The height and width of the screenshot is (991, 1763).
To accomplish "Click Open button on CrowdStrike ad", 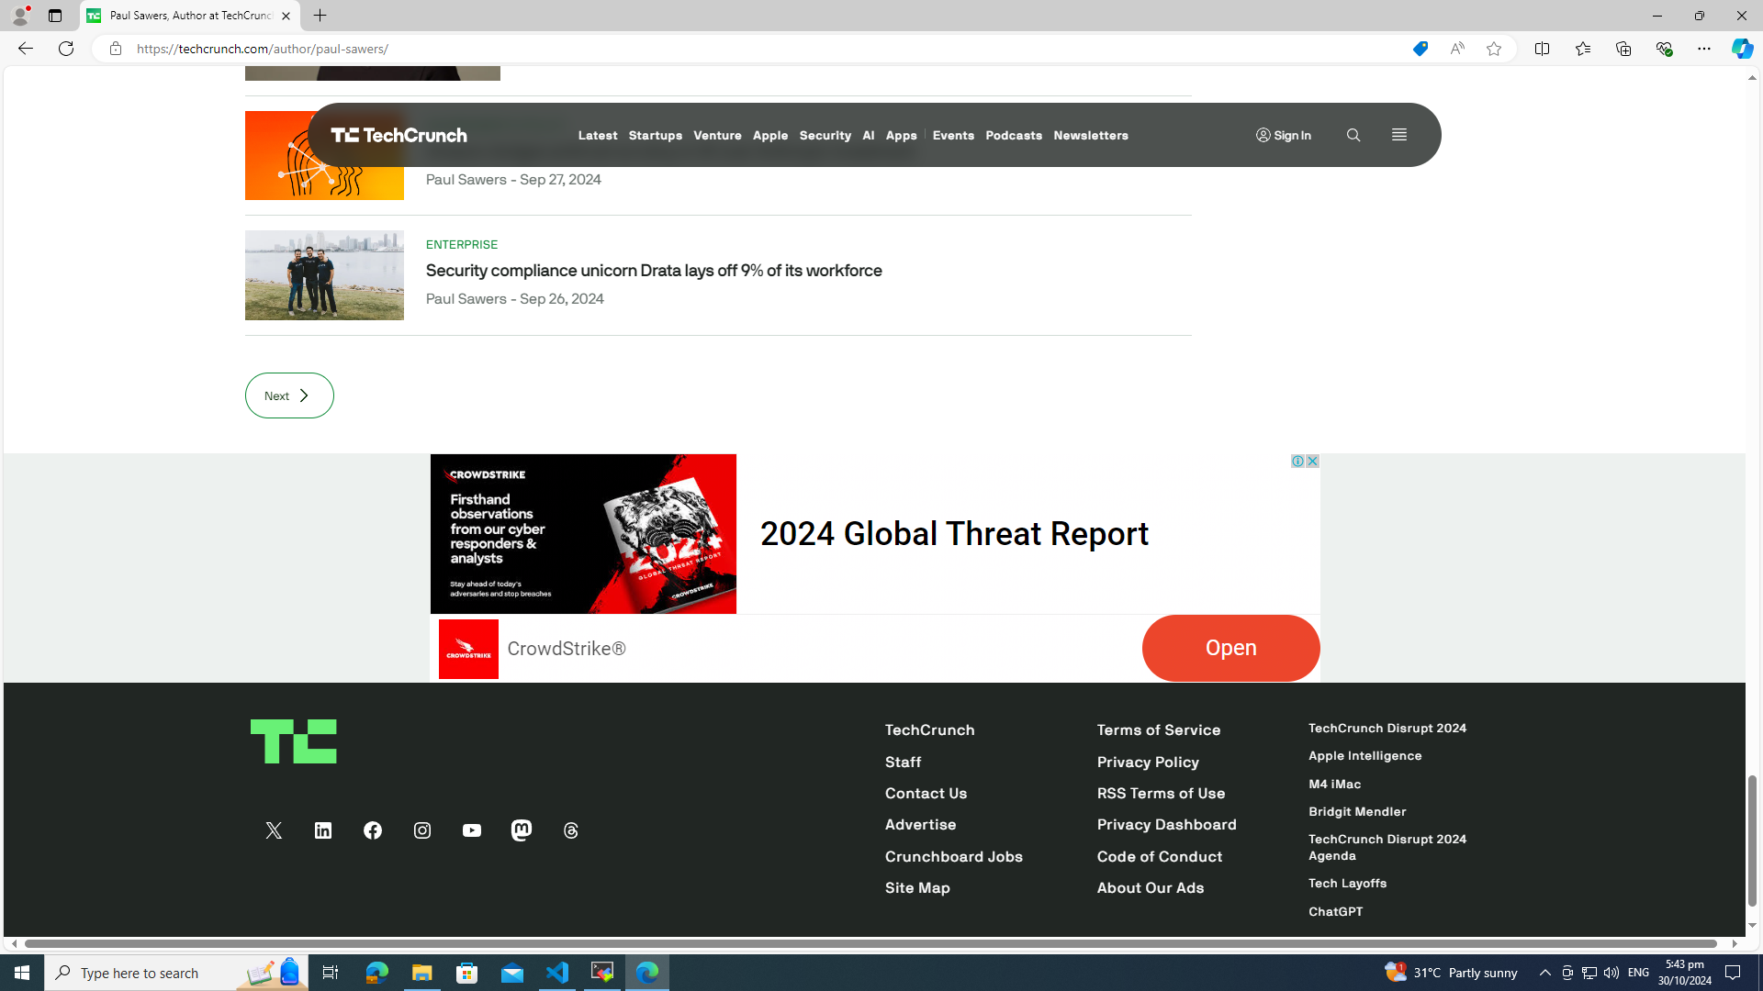I will click(x=1230, y=648).
